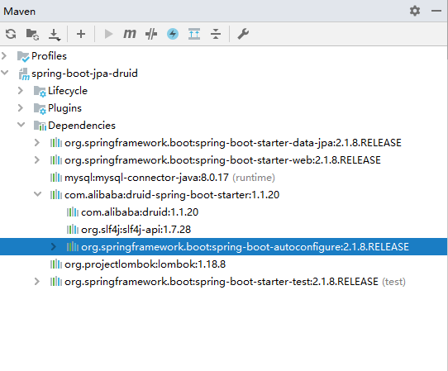Viewport: 448px width, 371px height.
Task: Select Profiles folder icon
Action: point(23,56)
